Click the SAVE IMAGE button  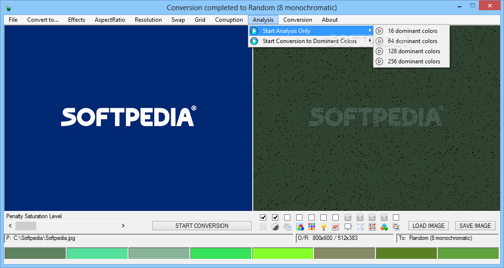pos(475,225)
